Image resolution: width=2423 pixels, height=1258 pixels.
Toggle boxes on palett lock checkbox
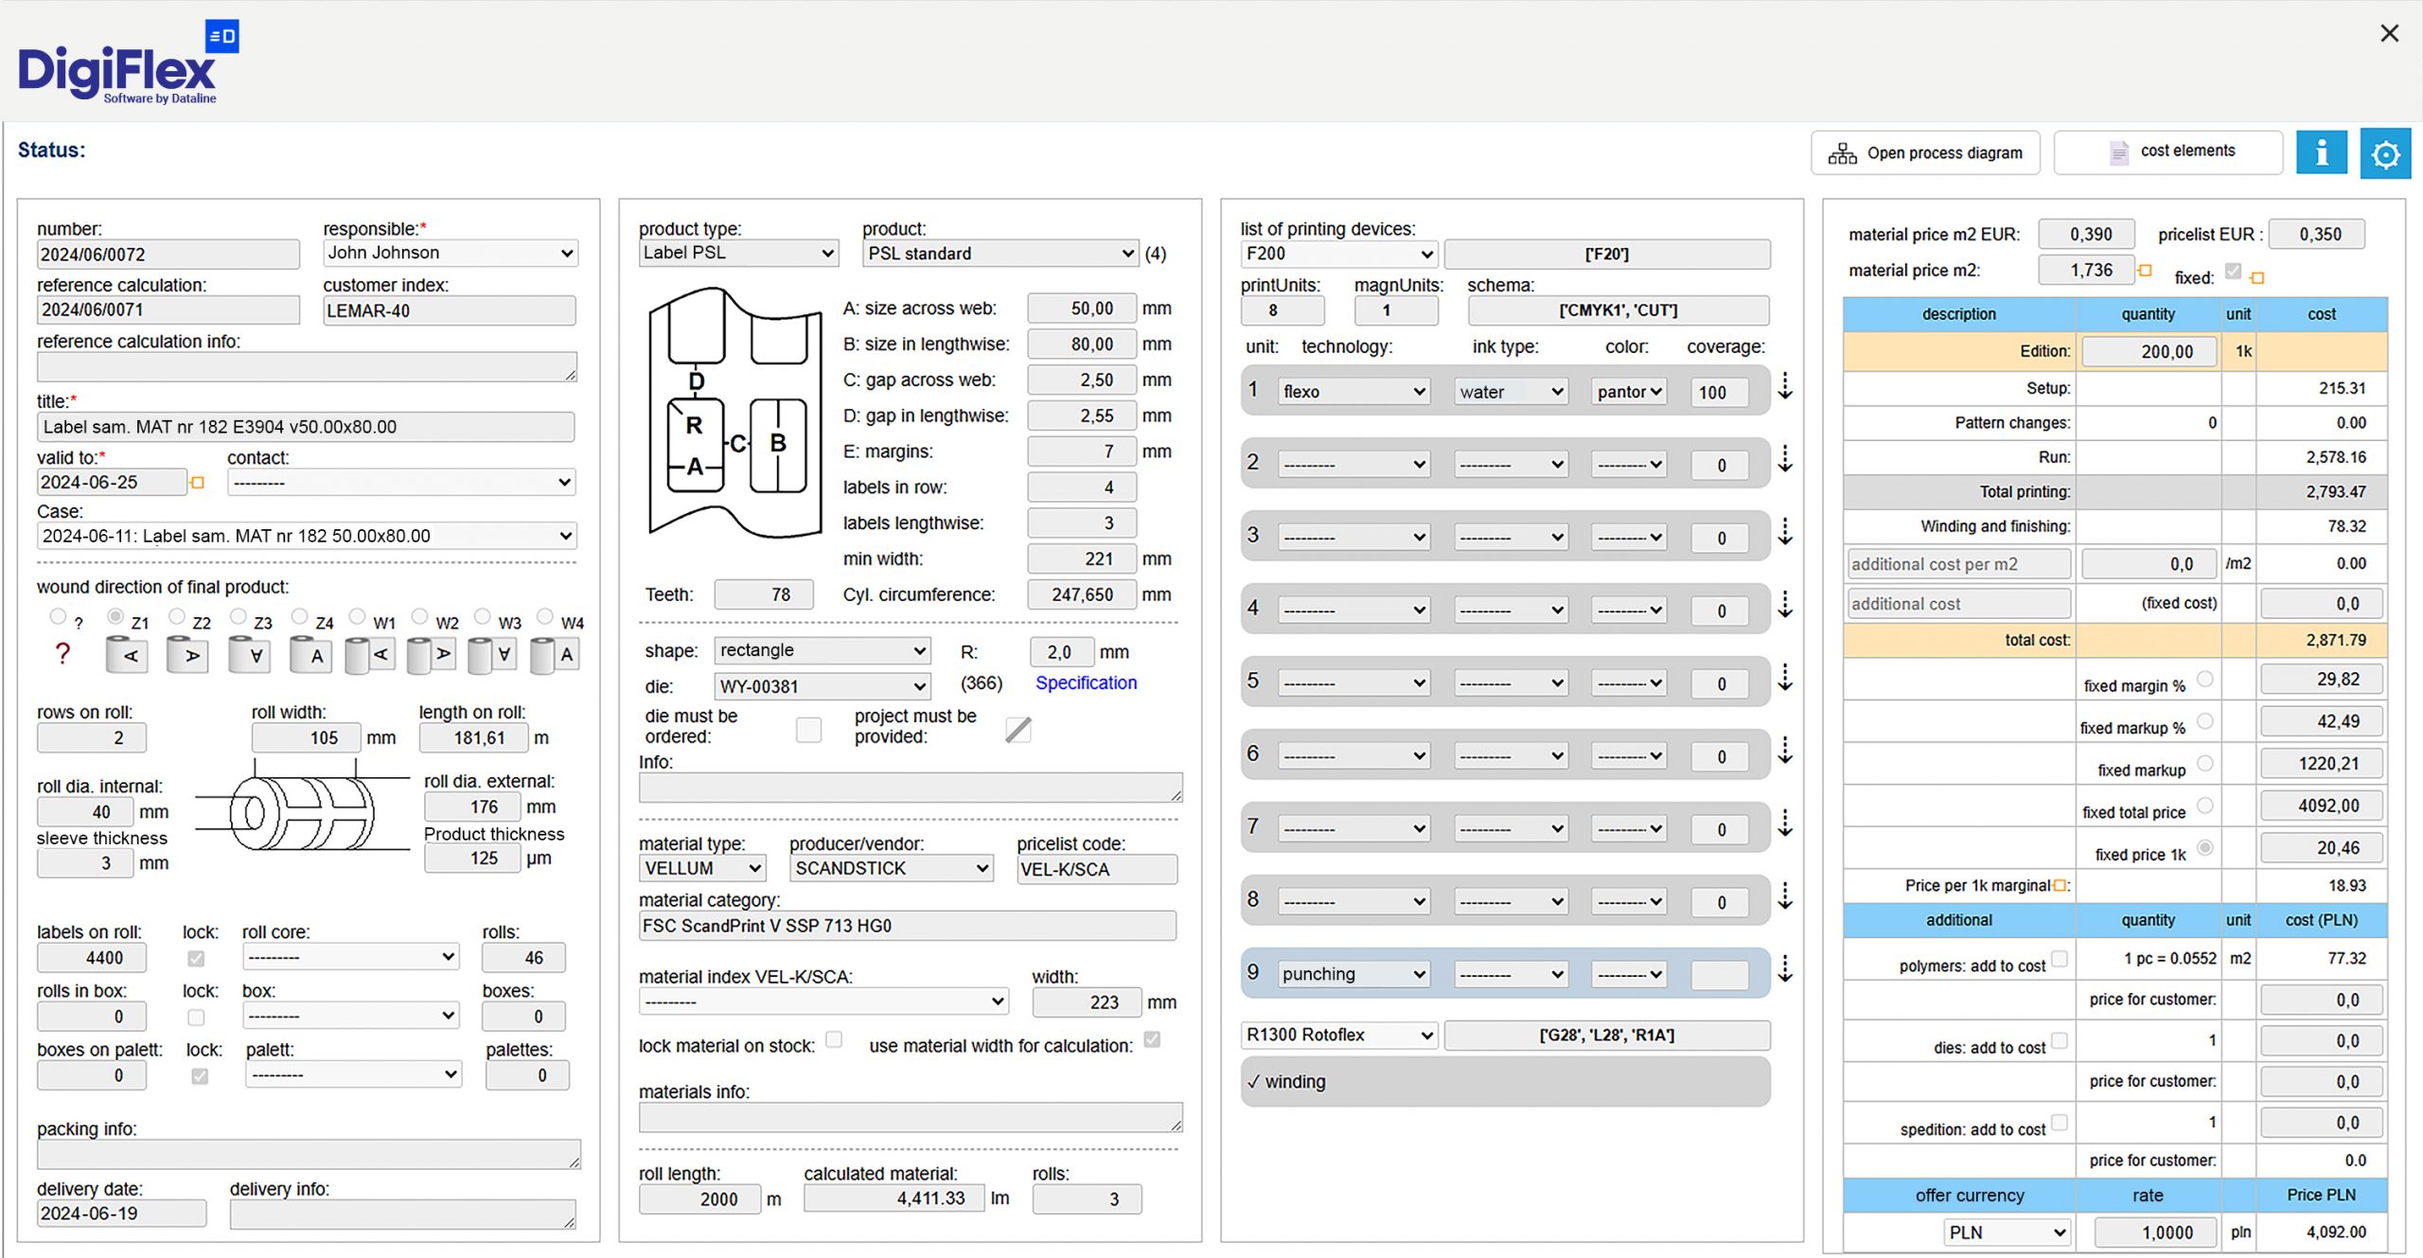(x=200, y=1076)
